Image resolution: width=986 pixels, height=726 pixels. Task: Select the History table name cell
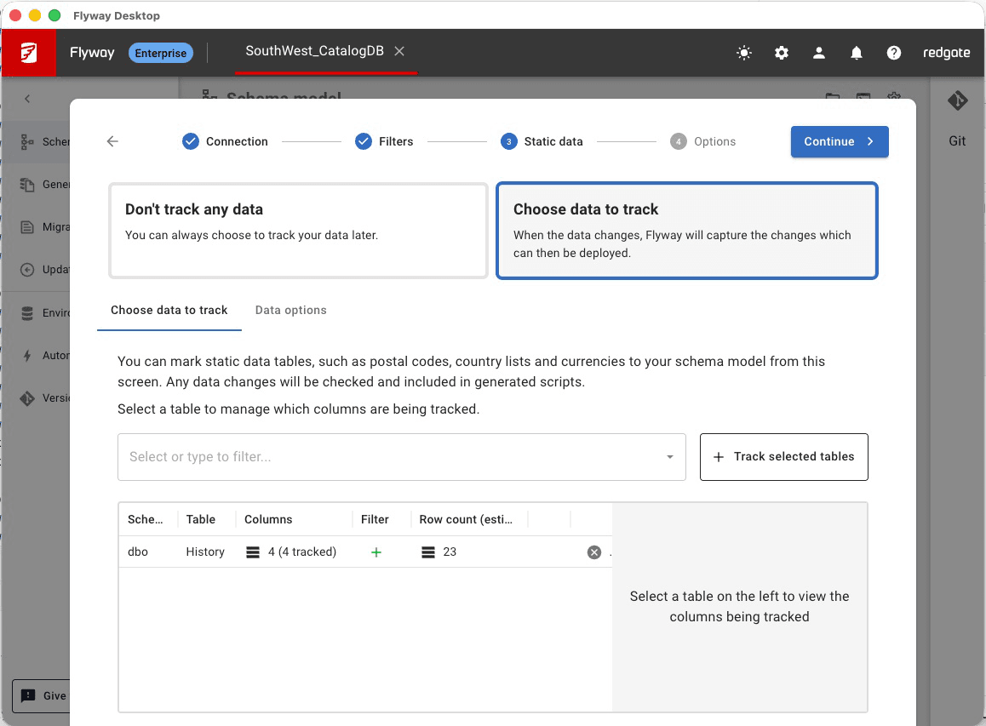point(205,552)
